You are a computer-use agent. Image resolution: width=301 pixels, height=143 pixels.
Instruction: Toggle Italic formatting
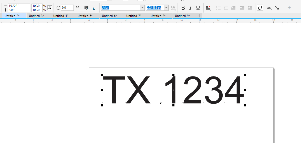click(190, 8)
